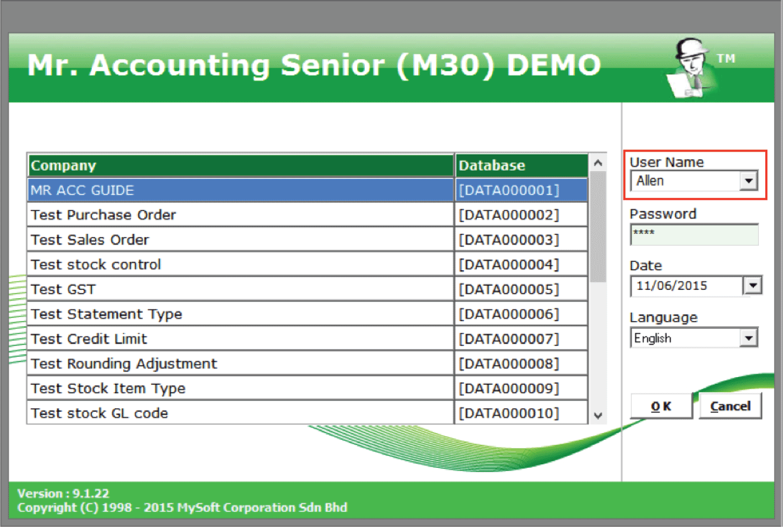Click the Cancel button

click(730, 407)
